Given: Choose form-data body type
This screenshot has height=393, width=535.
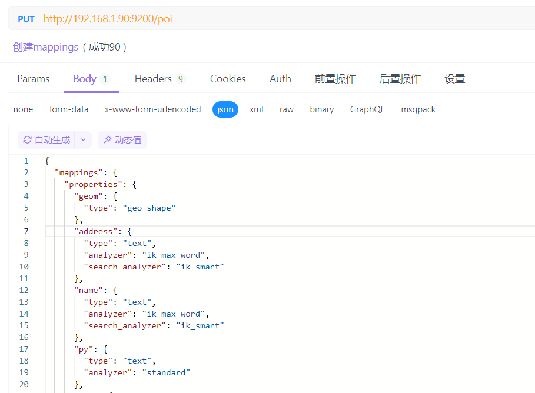Looking at the screenshot, I should [69, 109].
